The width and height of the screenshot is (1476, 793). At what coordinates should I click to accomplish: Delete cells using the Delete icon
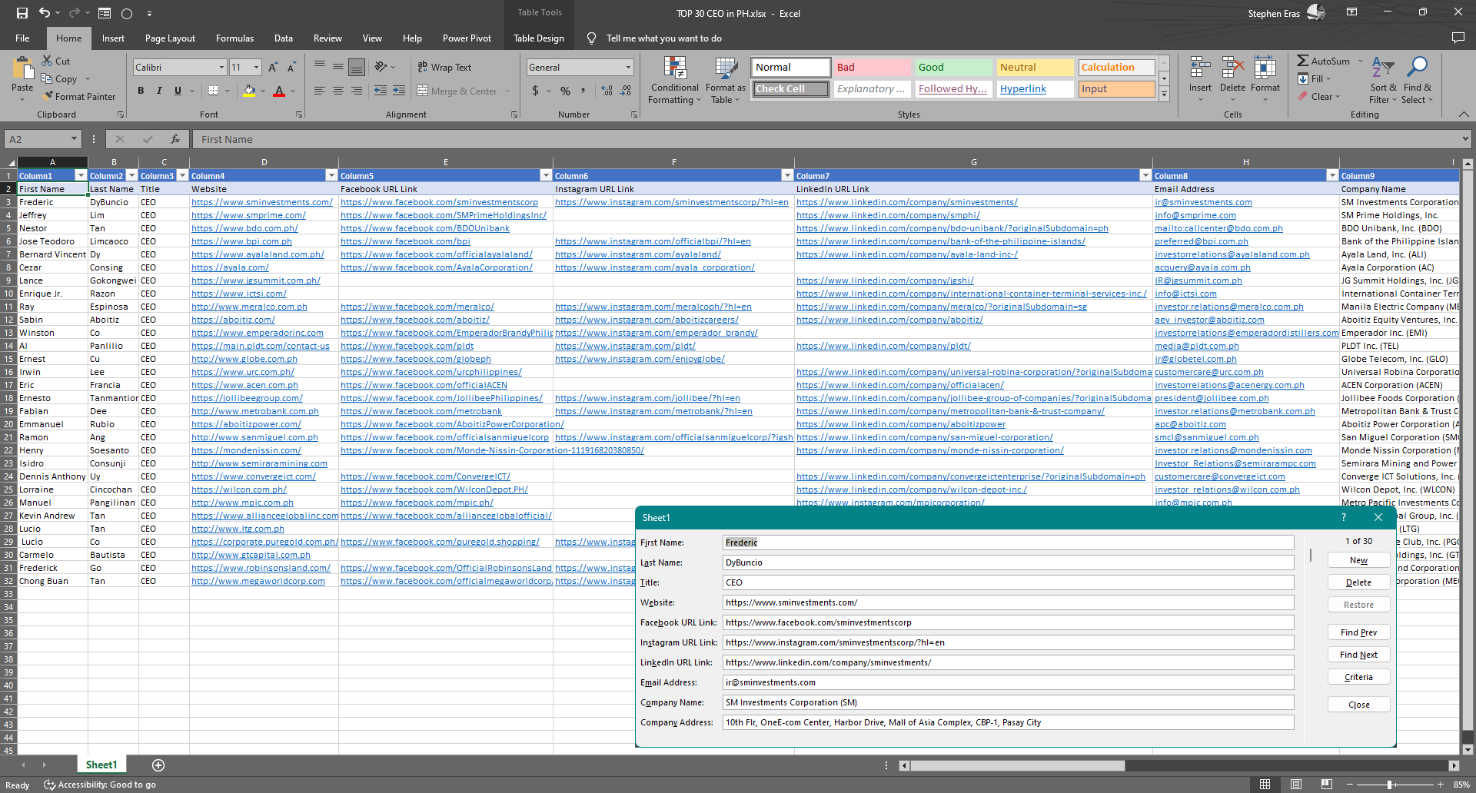[x=1232, y=68]
